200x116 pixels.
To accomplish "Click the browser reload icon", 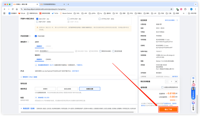I will [12, 9].
